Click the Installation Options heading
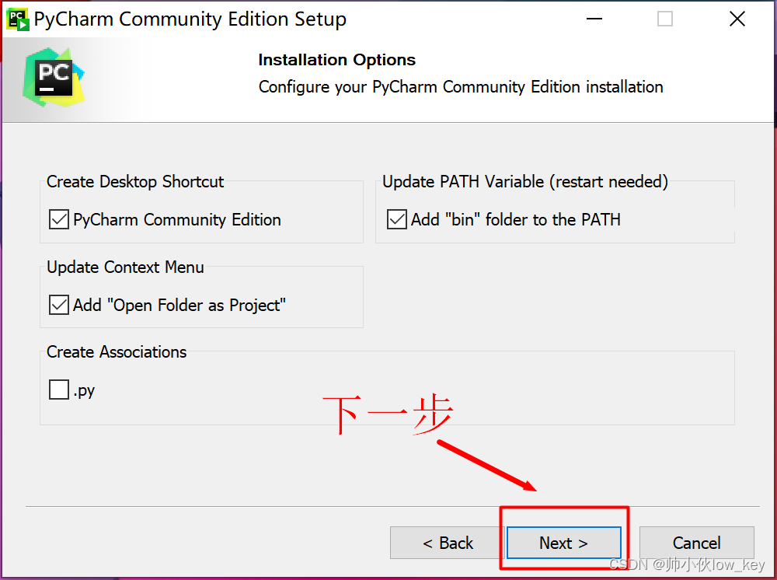This screenshot has height=580, width=777. pyautogui.click(x=337, y=60)
